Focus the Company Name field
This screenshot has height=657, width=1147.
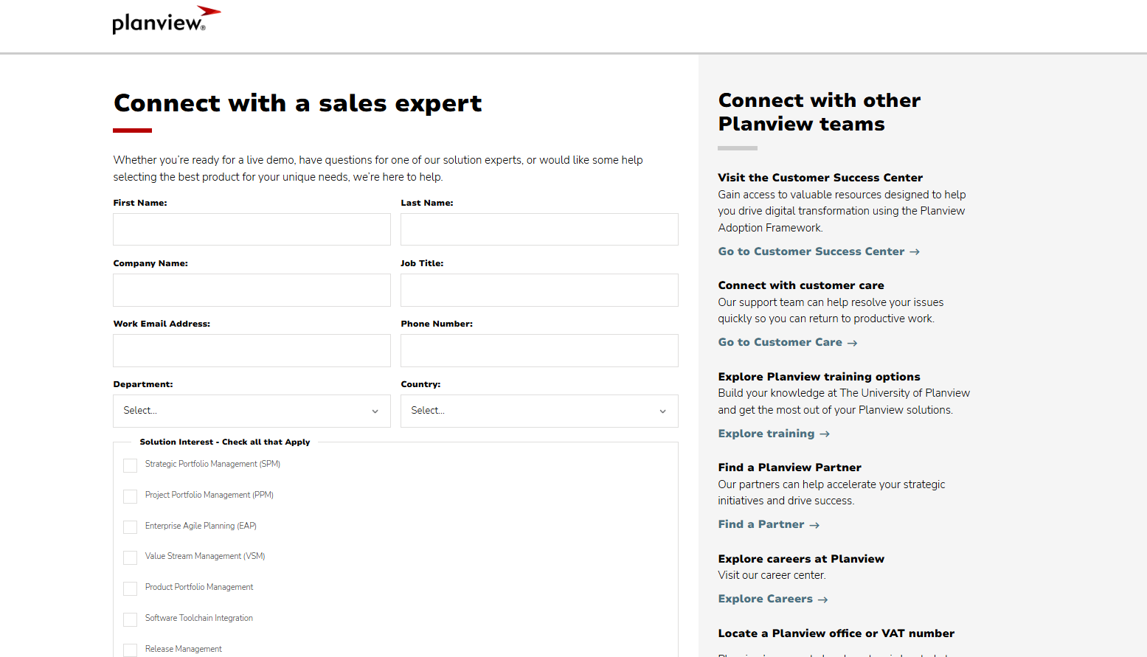tap(252, 290)
